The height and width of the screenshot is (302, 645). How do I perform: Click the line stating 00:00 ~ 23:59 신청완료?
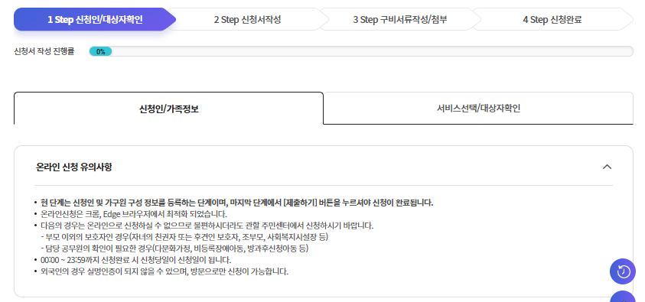coord(135,260)
